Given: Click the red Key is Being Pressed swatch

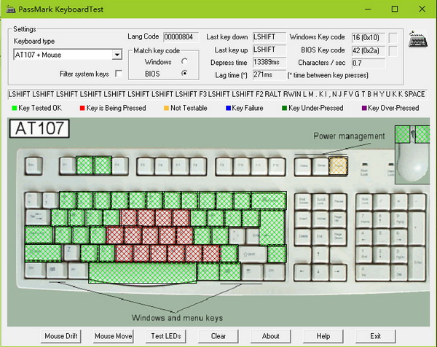Looking at the screenshot, I should coord(81,108).
